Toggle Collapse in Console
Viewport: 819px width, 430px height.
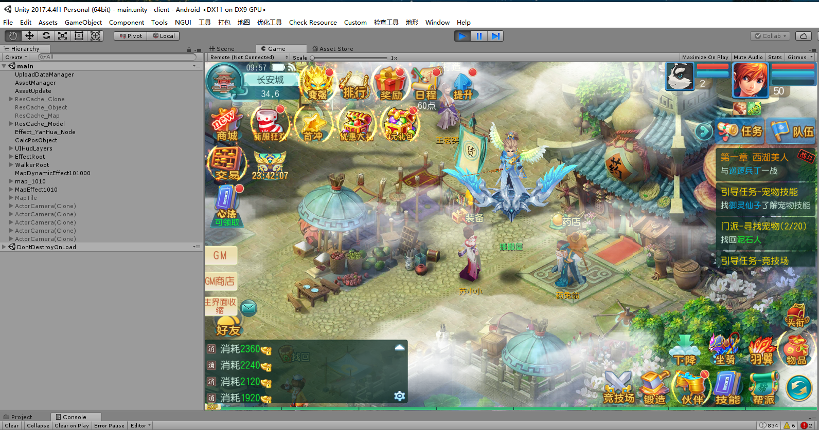[x=38, y=425]
